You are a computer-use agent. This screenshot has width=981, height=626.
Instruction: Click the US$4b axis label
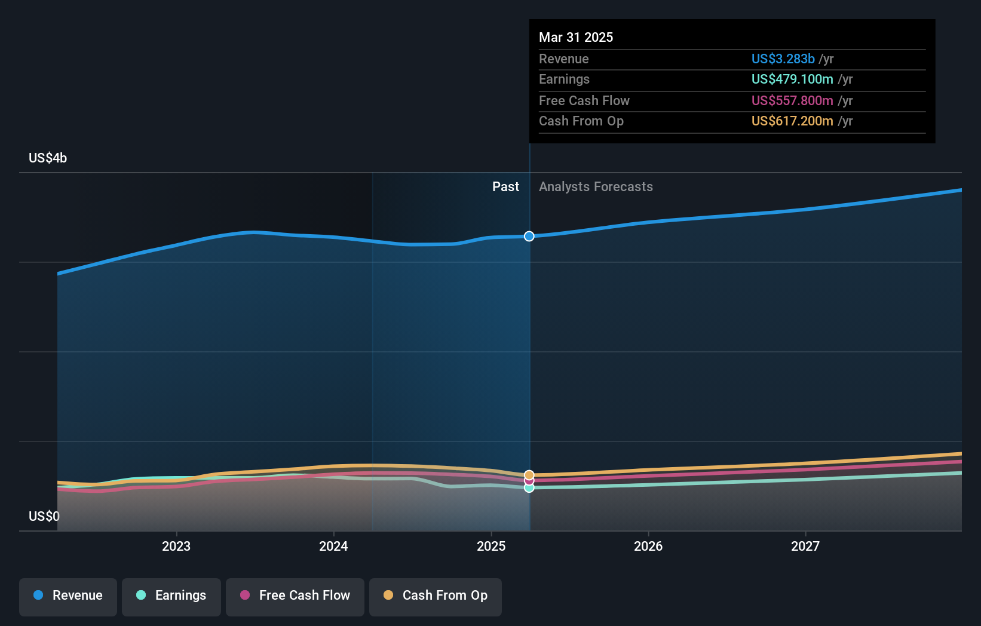tap(47, 158)
